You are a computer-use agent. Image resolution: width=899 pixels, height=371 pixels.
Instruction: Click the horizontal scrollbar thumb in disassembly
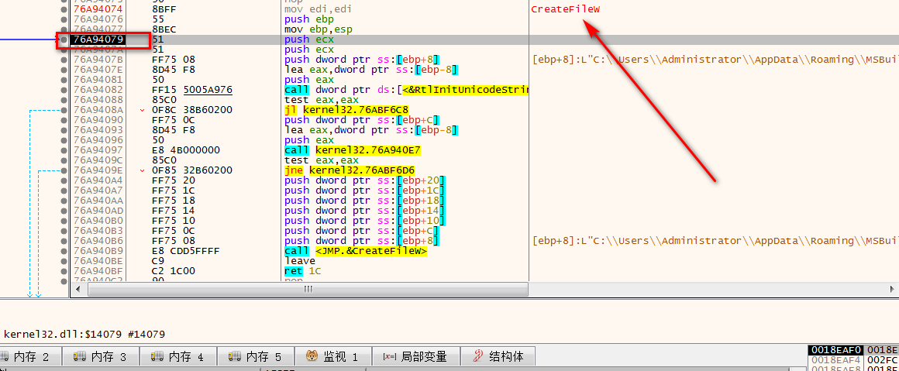click(308, 289)
